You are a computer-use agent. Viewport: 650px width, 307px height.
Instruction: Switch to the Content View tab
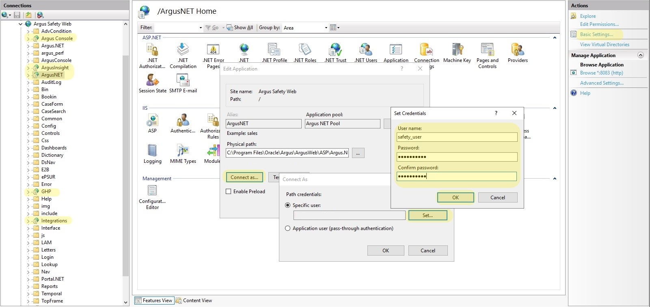point(194,301)
